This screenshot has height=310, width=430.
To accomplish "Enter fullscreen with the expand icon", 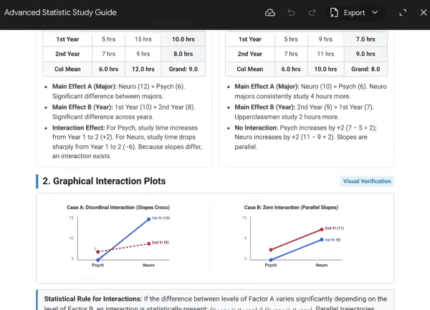I will click(403, 13).
